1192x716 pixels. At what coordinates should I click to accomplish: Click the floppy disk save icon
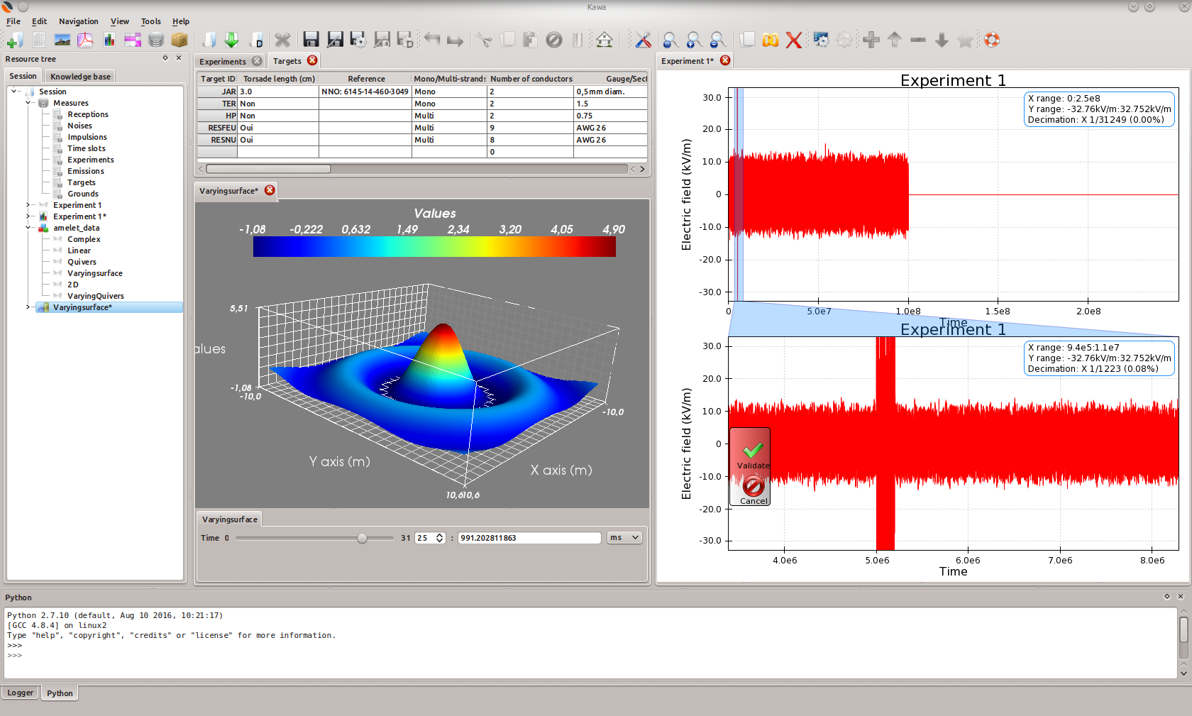[x=311, y=40]
